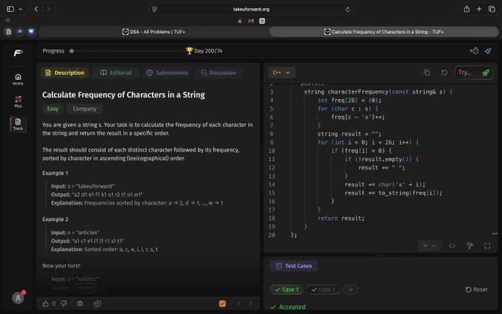Screen dimensions: 502x314
Task: Toggle the orange completed checkbox
Action: point(222,304)
